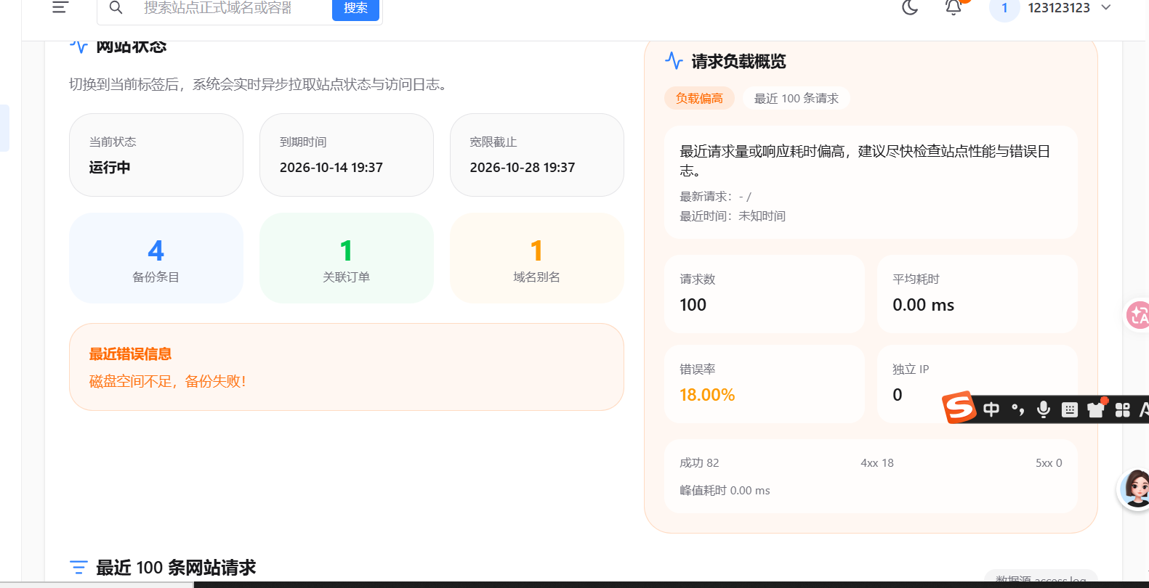Click the 错误率 18.00% value
This screenshot has height=588, width=1149.
[x=707, y=395]
